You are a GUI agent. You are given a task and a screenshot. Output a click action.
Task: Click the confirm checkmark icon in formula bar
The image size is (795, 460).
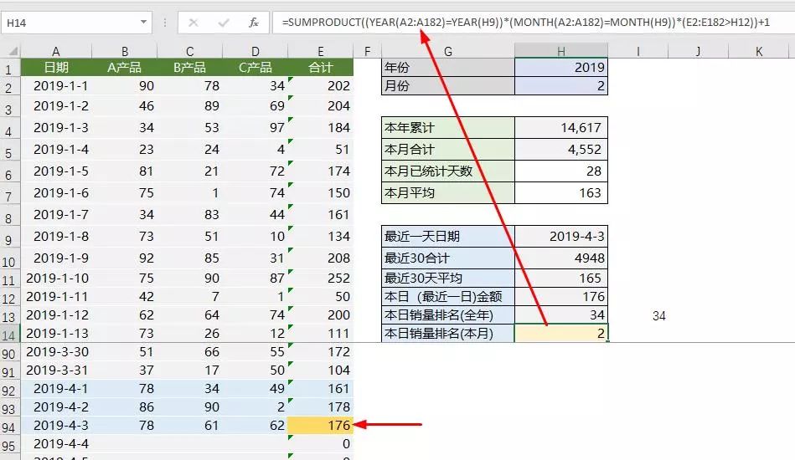pos(223,23)
